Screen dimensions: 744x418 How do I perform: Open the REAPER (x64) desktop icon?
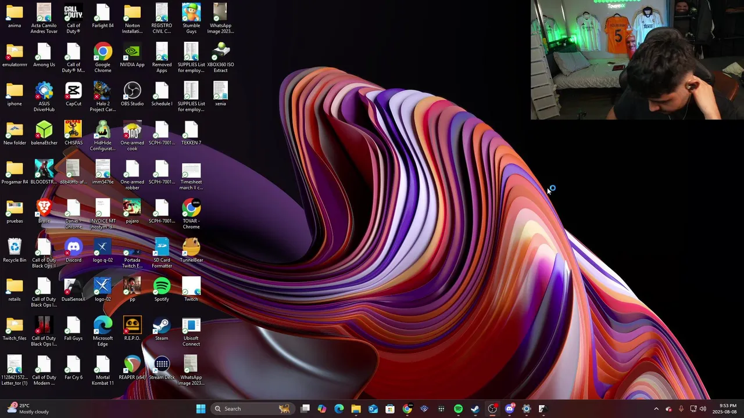tap(132, 367)
